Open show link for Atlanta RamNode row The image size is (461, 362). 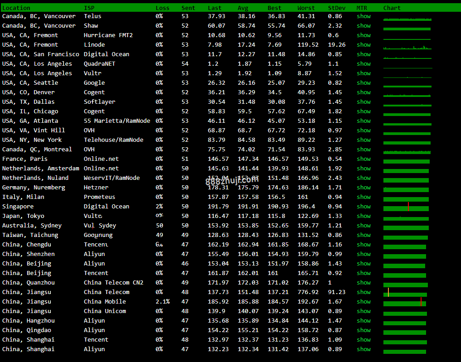[364, 121]
